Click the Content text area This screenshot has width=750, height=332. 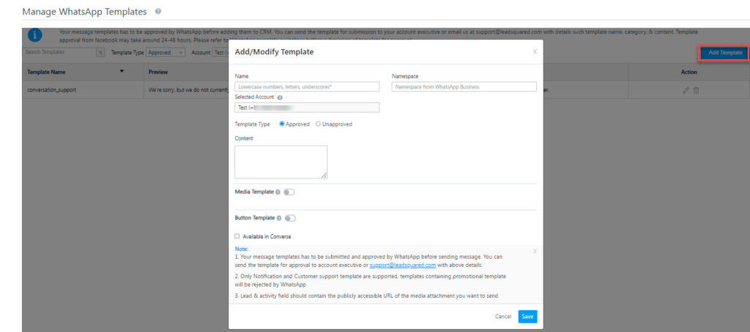point(281,162)
